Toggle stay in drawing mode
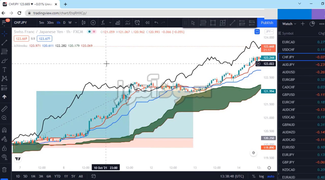The height and width of the screenshot is (180, 325). (x=4, y=139)
